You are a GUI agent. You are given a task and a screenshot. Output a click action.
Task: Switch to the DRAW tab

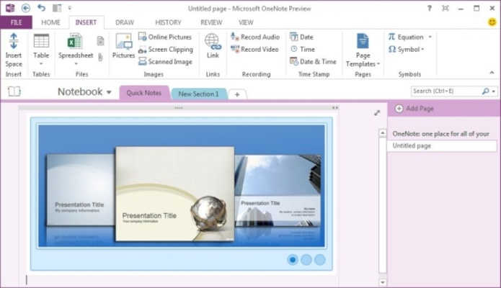125,22
